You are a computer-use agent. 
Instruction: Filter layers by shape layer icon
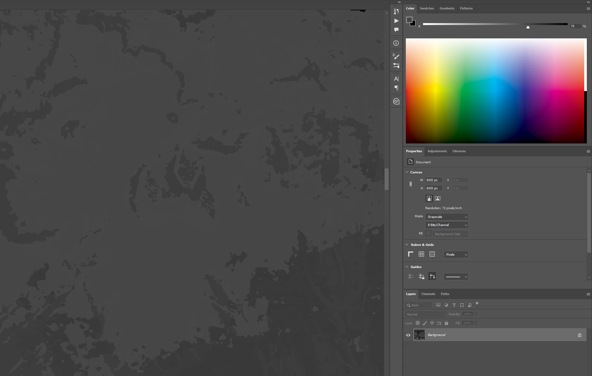click(462, 305)
